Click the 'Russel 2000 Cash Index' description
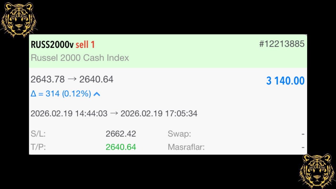 [x=80, y=58]
